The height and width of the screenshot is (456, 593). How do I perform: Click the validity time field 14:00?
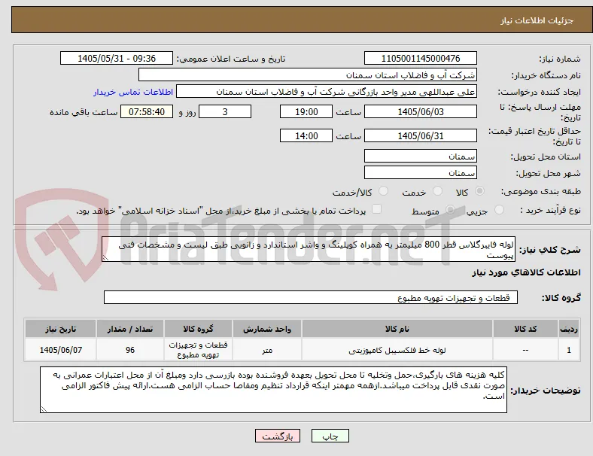[306, 135]
